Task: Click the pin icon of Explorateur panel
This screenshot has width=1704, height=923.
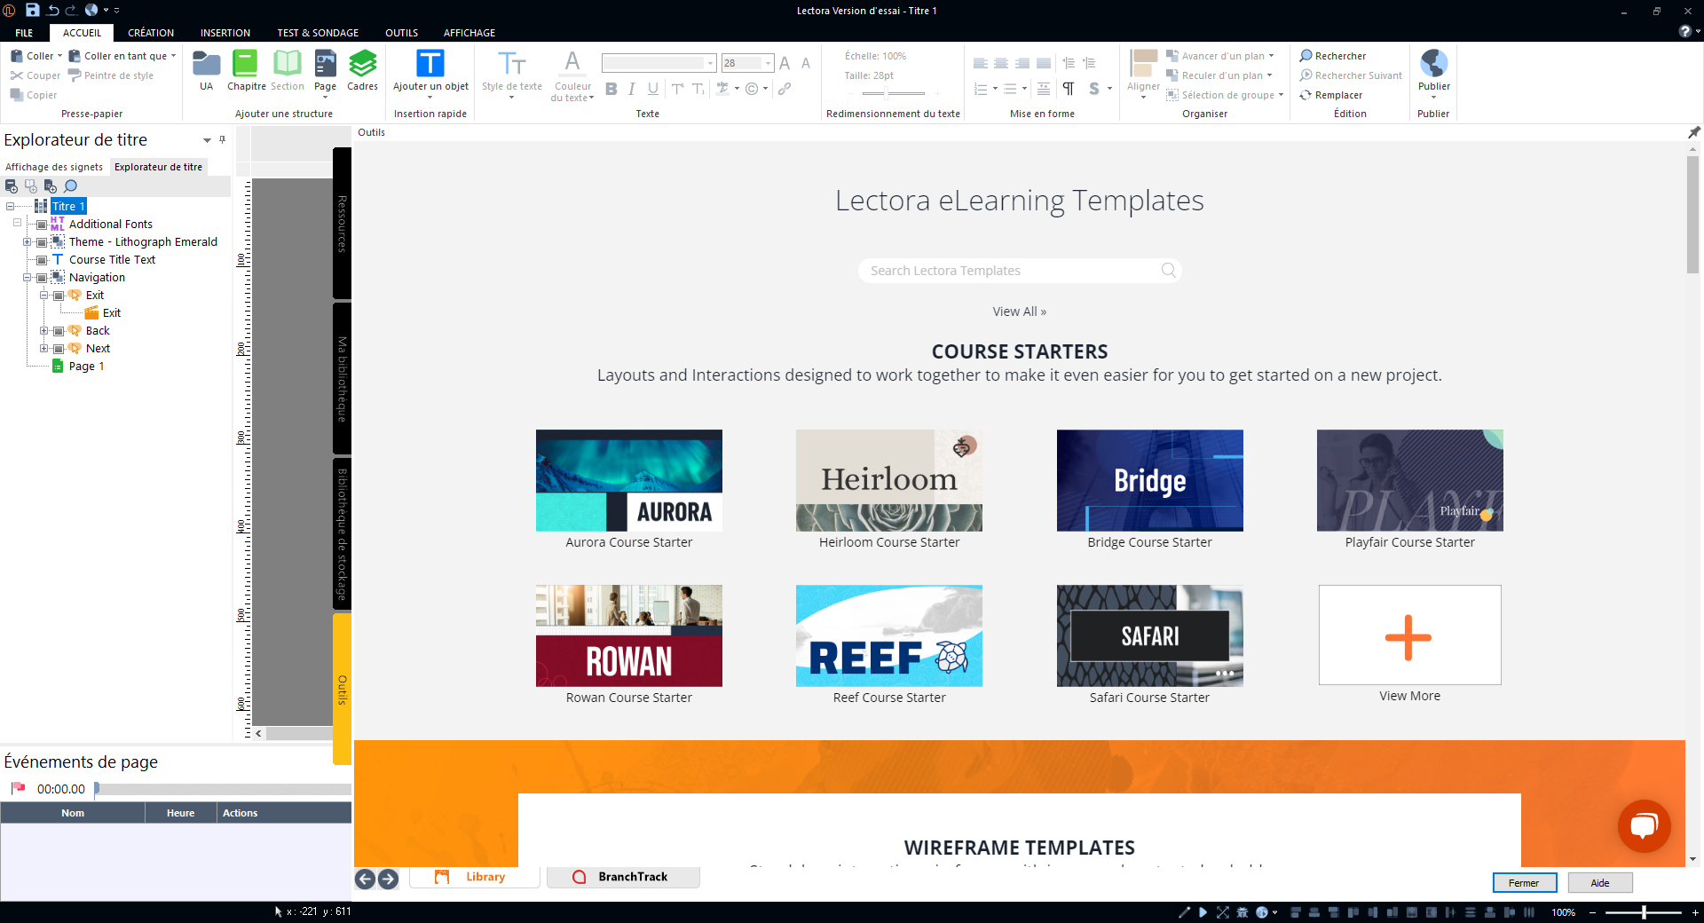Action: tap(222, 139)
